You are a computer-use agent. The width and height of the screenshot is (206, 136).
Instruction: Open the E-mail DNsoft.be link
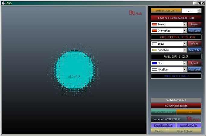click(163, 125)
